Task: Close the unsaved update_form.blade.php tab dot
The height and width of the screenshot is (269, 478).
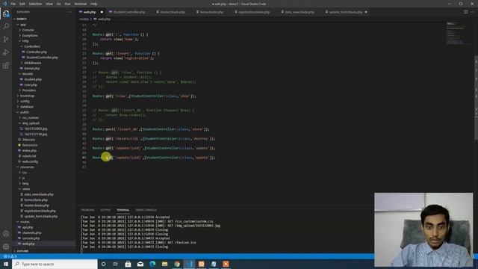Action: pos(366,12)
